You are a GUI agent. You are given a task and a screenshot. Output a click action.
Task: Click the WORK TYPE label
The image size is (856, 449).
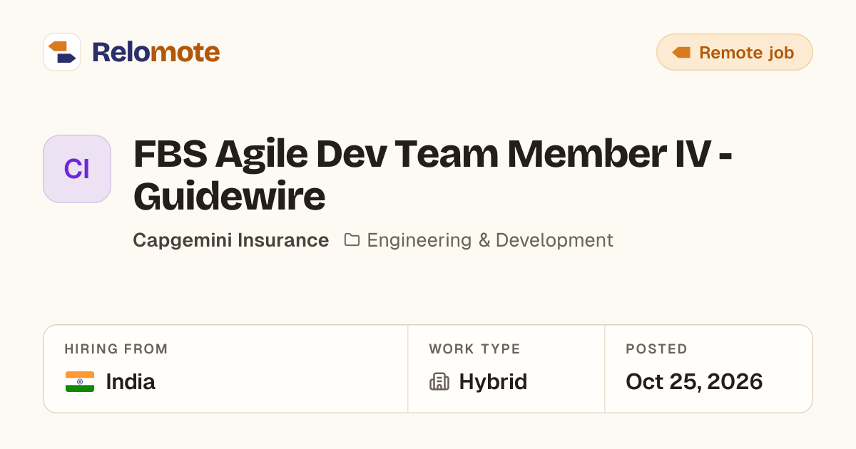pyautogui.click(x=474, y=349)
